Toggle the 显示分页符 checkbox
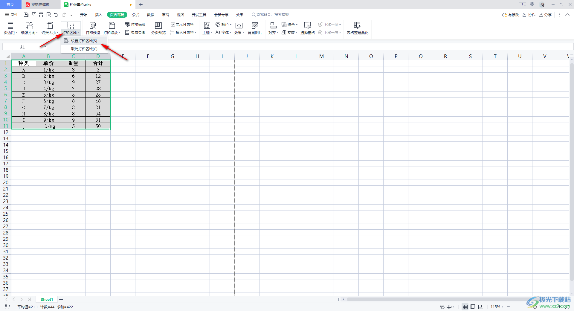This screenshot has width=574, height=311. [x=173, y=25]
